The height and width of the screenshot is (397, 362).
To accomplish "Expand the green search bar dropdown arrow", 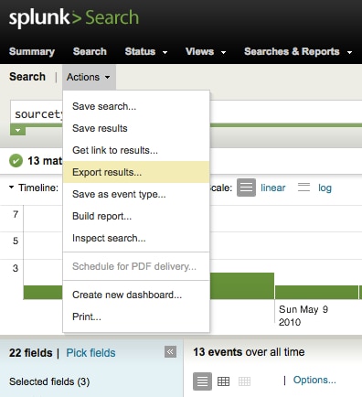I will click(17, 130).
